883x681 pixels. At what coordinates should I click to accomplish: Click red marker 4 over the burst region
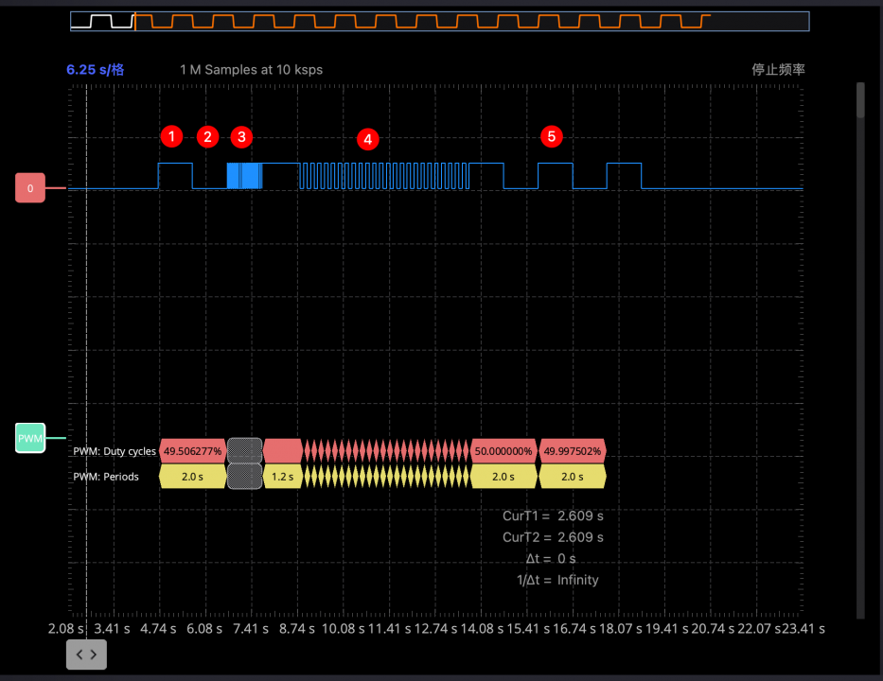pos(367,139)
